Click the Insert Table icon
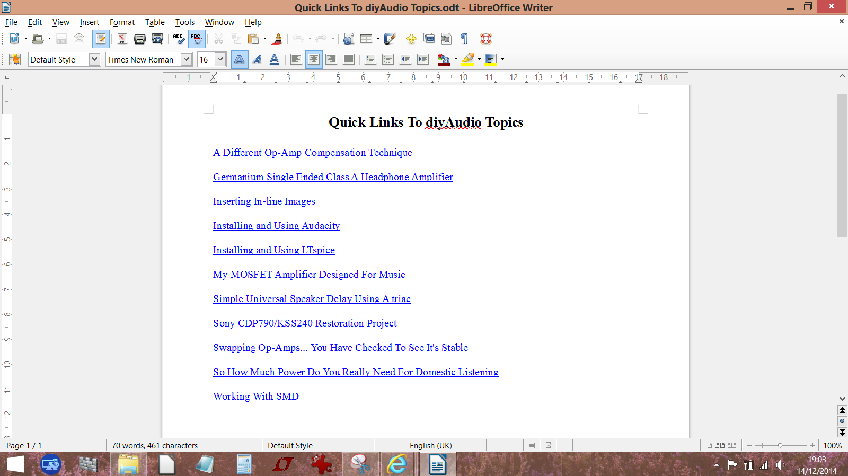Screen dimensions: 848x476 (366, 39)
